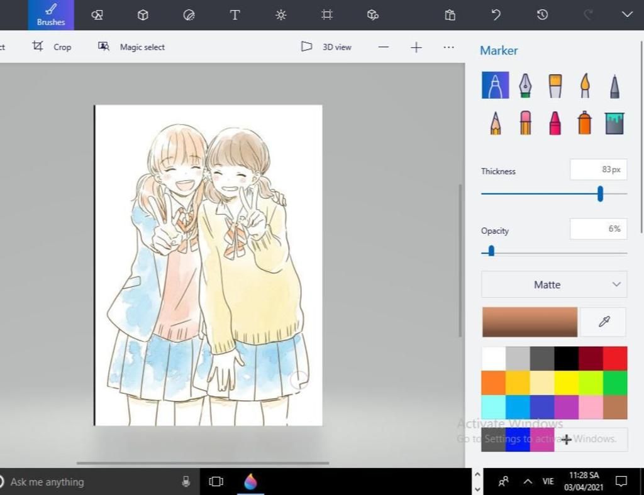Pick the green color swatch
644x495 pixels.
(x=615, y=383)
